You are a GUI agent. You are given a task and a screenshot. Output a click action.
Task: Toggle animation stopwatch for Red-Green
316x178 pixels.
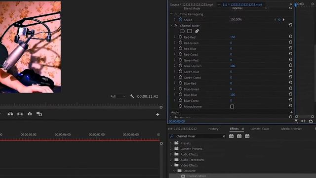click(x=180, y=43)
